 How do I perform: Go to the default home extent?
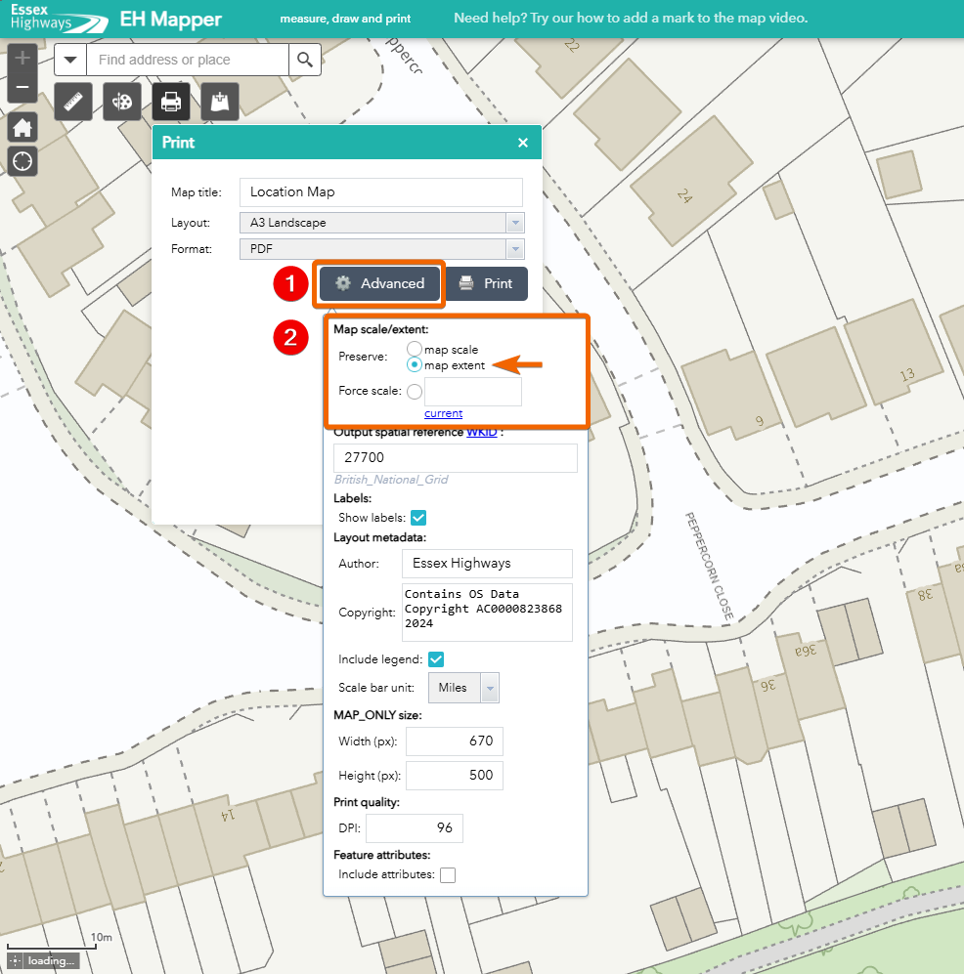point(22,127)
